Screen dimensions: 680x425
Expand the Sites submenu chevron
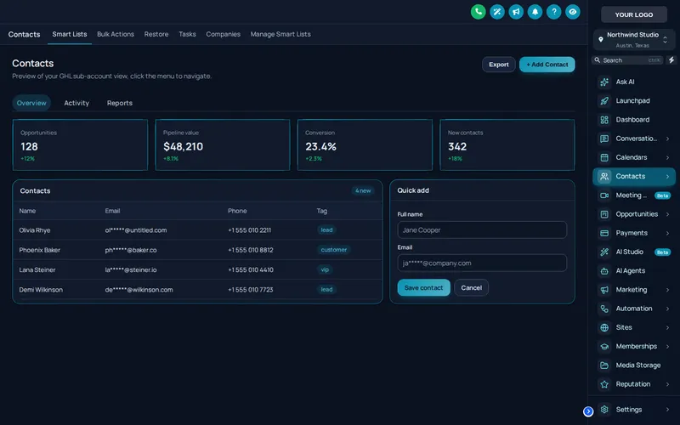(x=667, y=327)
